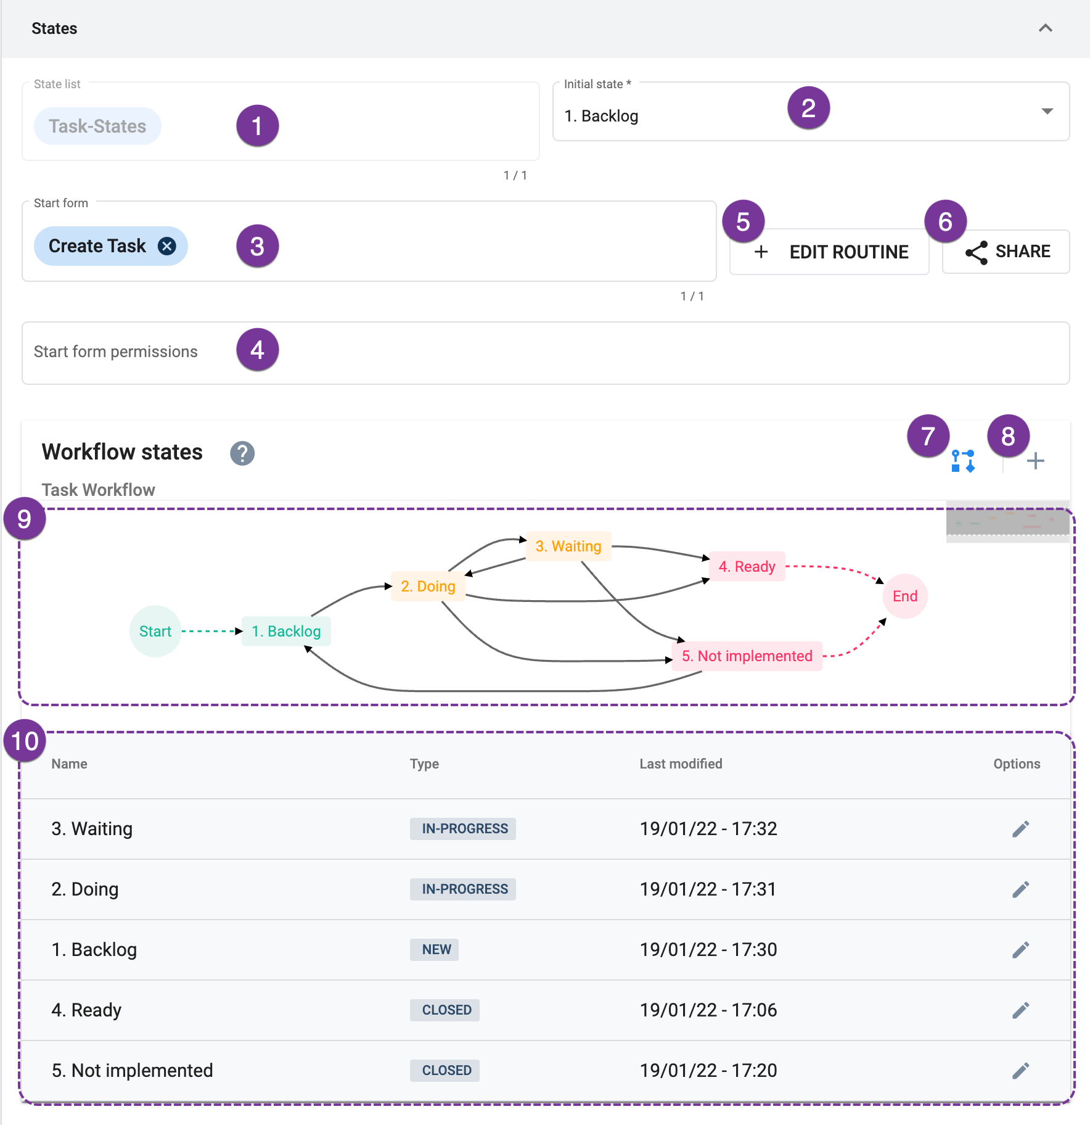Click the Edit Routine button
Image resolution: width=1090 pixels, height=1125 pixels.
pos(829,252)
